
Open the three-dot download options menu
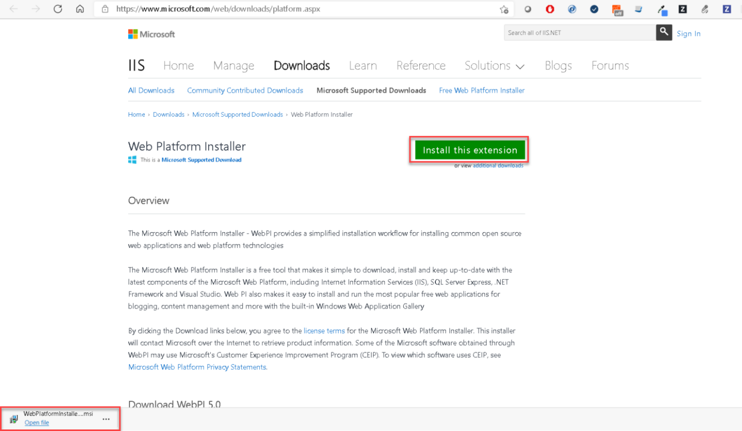[x=106, y=419]
